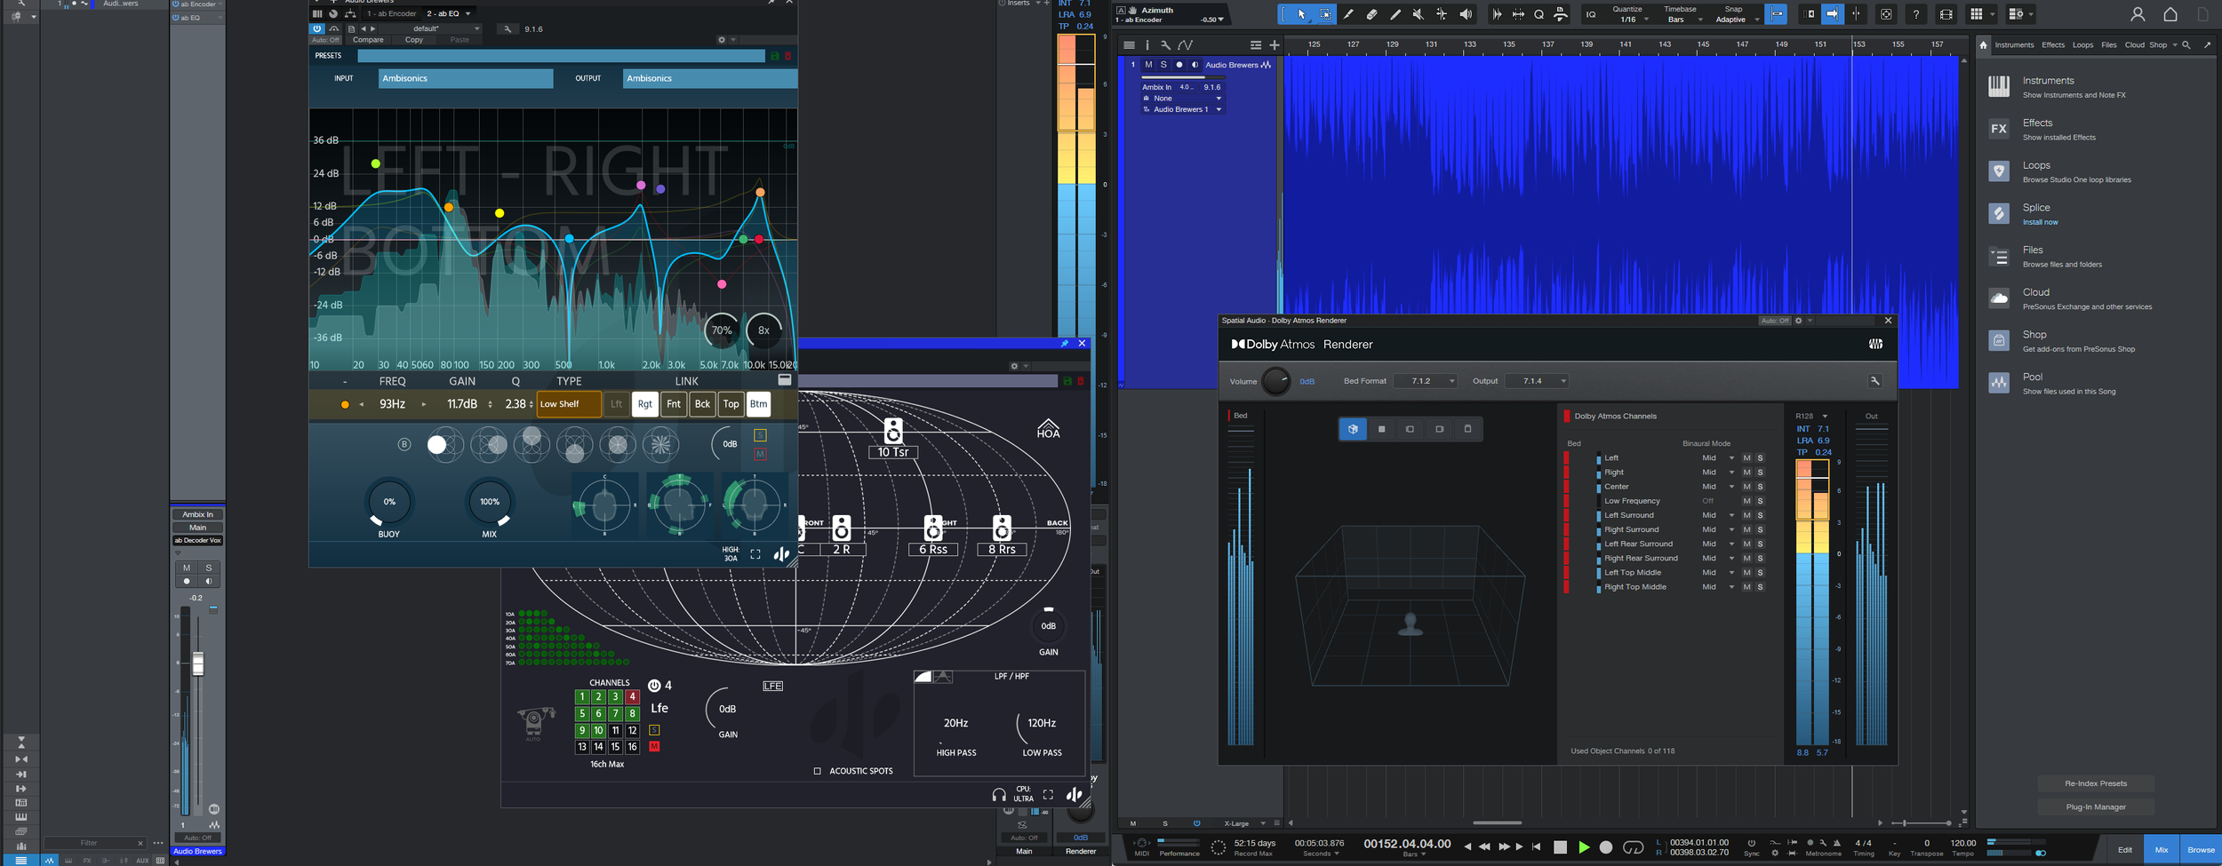The image size is (2222, 866).
Task: Click the Re-Index Presets button
Action: click(2096, 783)
